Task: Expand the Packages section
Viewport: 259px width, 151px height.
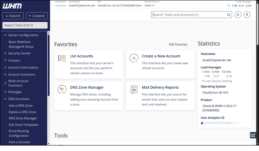Action: pos(5,92)
